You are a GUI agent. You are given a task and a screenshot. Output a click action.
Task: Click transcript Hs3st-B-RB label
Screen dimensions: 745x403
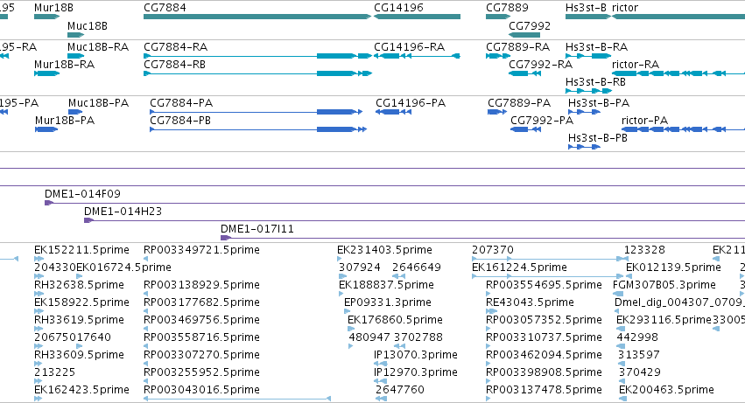point(596,82)
